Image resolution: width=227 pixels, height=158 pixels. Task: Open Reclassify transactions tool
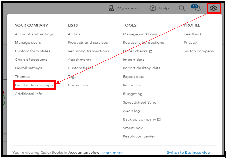pyautogui.click(x=143, y=43)
